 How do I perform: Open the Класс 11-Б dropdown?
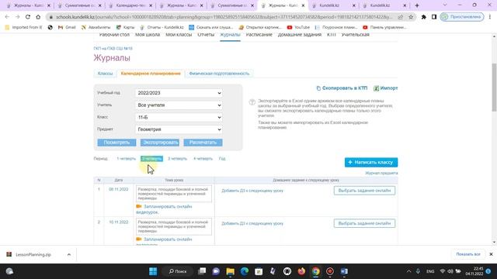(x=179, y=117)
